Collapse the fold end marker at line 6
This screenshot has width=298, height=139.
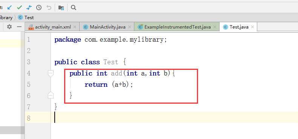(x=51, y=95)
